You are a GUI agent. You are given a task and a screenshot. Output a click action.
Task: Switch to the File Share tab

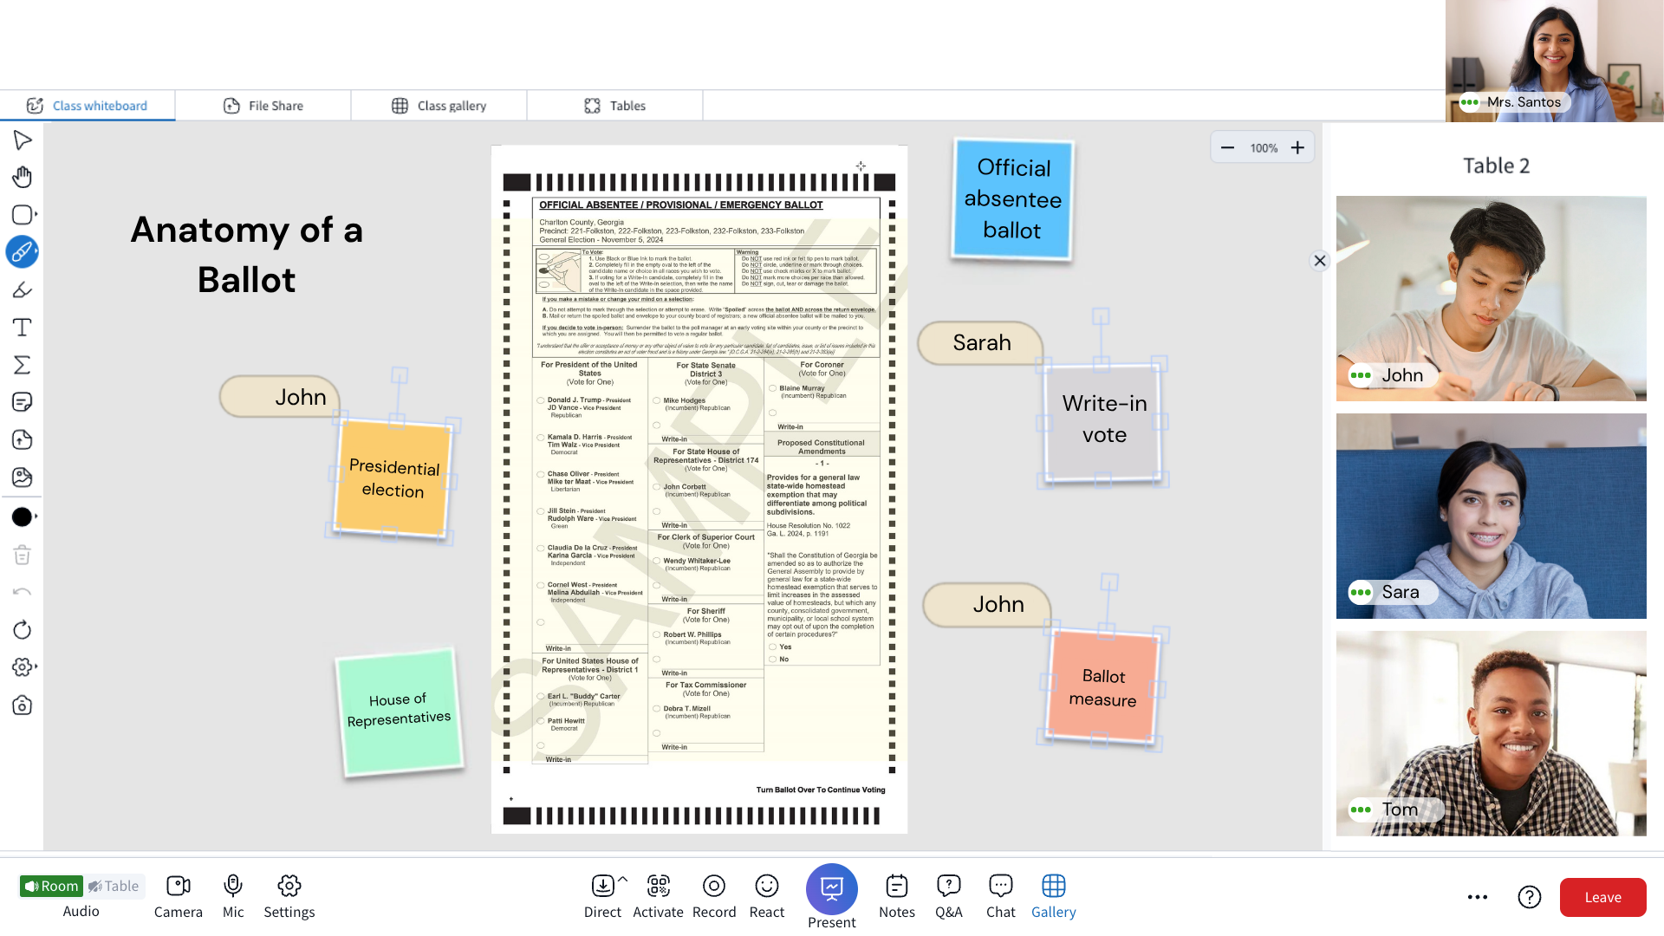(263, 106)
